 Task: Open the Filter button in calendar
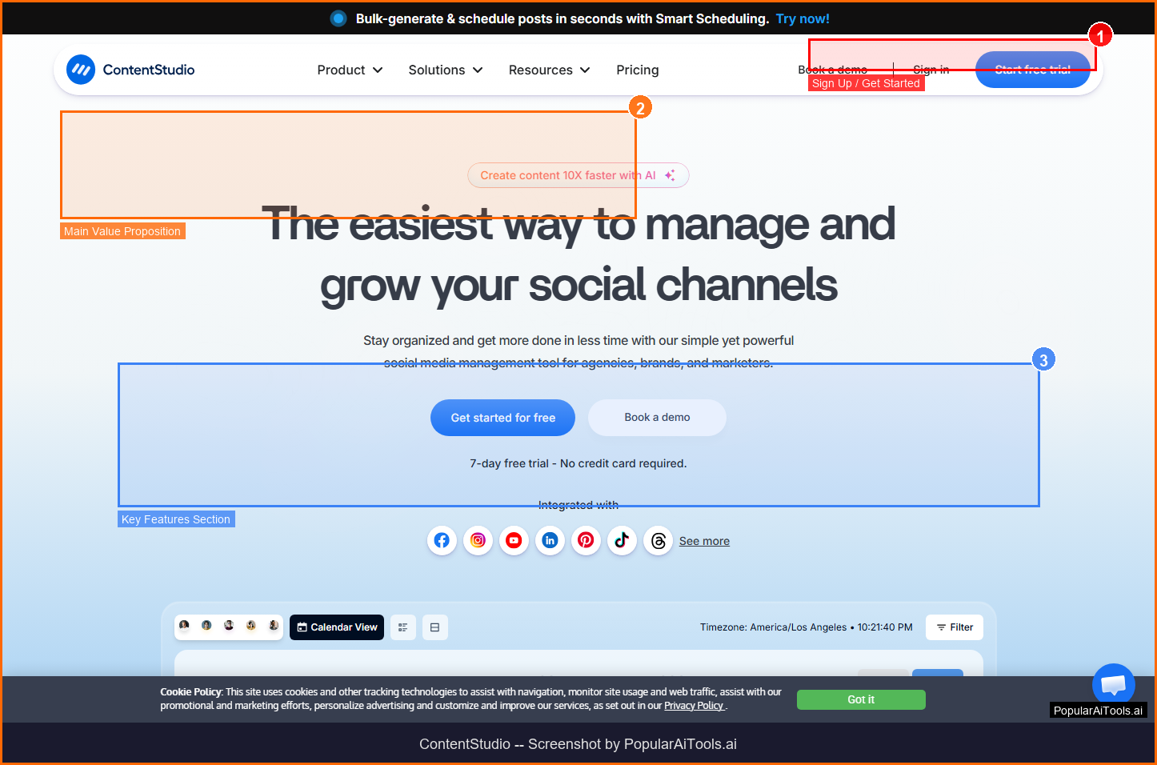955,627
